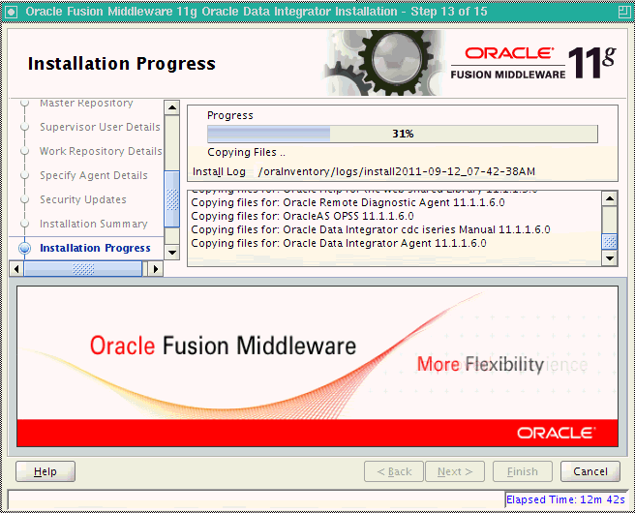Click log line Oracle Remote Diagnostic Agent

pyautogui.click(x=348, y=202)
